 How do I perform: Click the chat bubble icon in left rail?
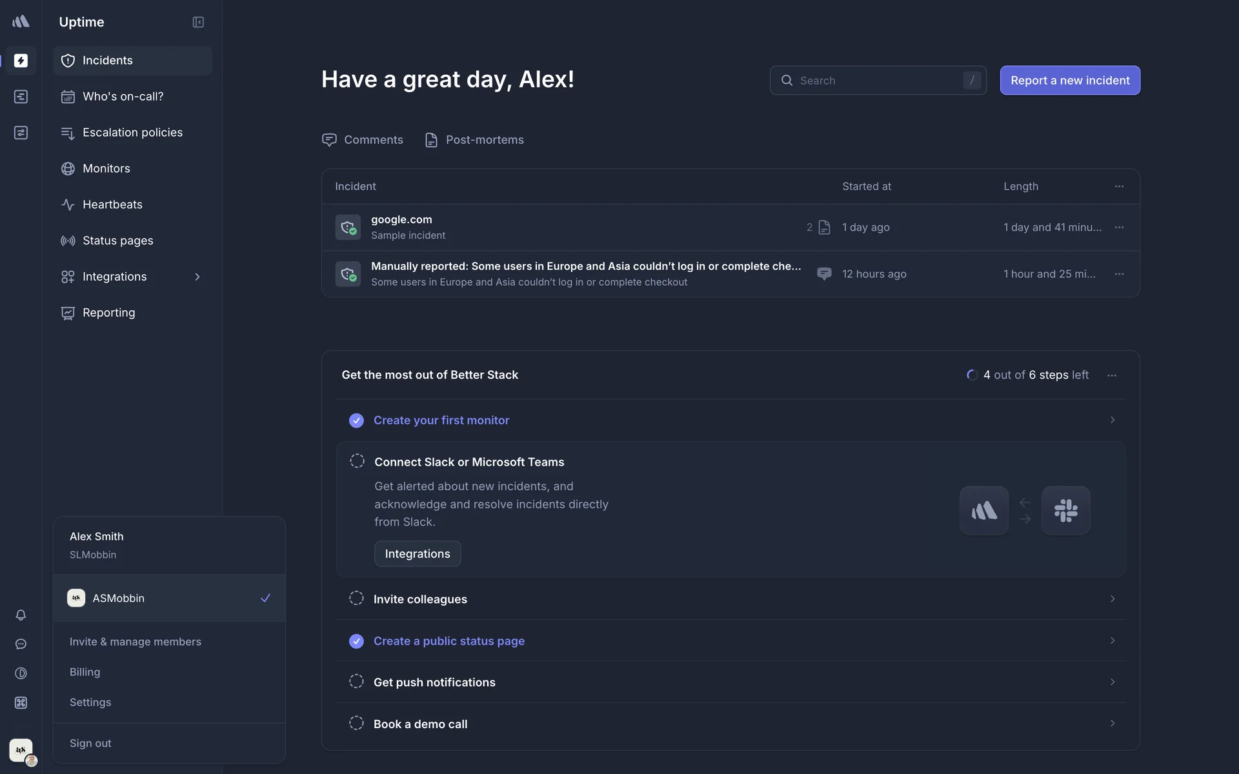pos(21,644)
